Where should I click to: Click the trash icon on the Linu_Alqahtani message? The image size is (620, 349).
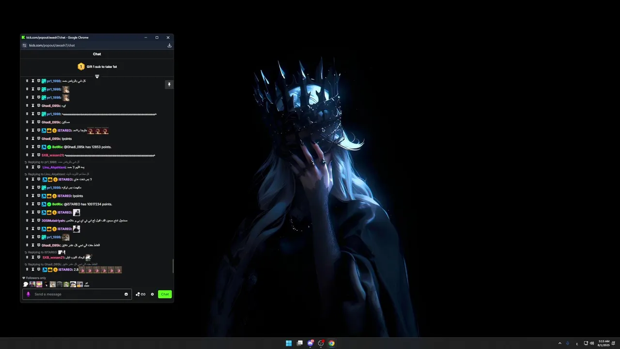(27, 167)
